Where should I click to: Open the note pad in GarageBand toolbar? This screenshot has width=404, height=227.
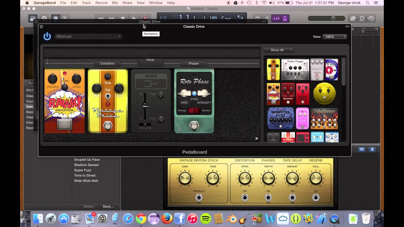(x=353, y=18)
